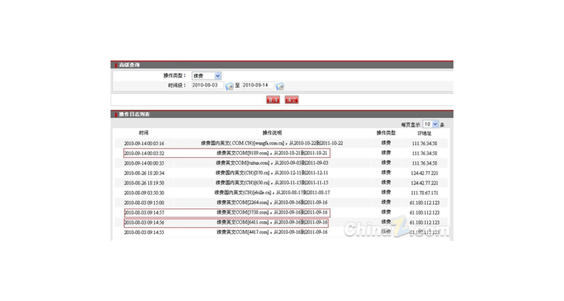The height and width of the screenshot is (301, 564).
Task: Open the start date calendar picker icon
Action: tap(229, 86)
